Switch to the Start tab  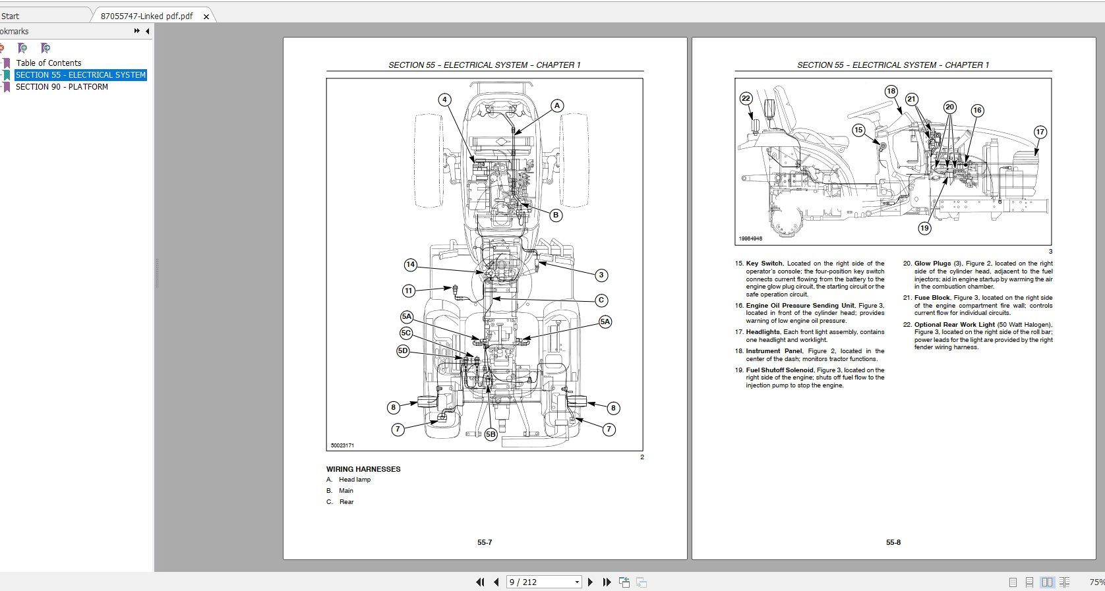tap(11, 16)
